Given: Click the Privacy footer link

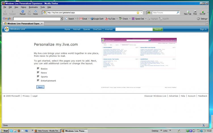Looking at the screenshot, I should tap(26, 96).
